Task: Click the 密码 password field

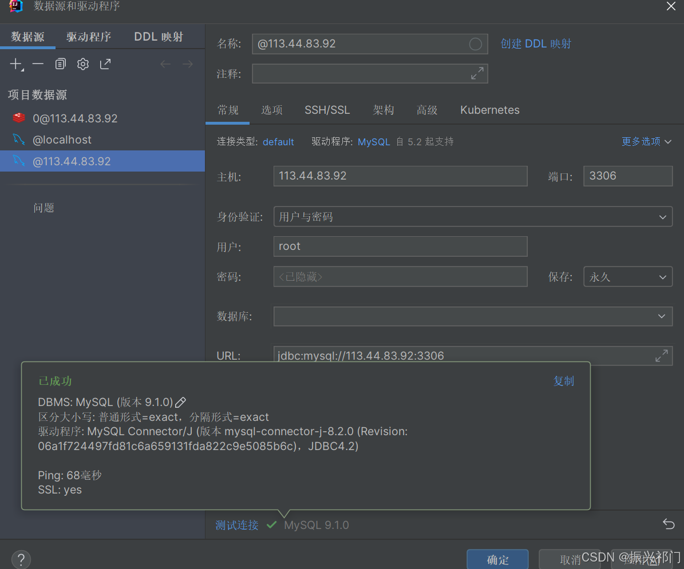Action: (401, 277)
